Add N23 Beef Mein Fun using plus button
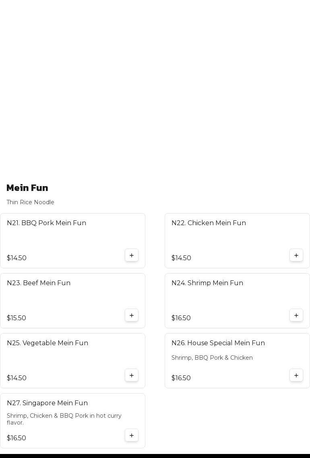Image resolution: width=310 pixels, height=458 pixels. (132, 315)
